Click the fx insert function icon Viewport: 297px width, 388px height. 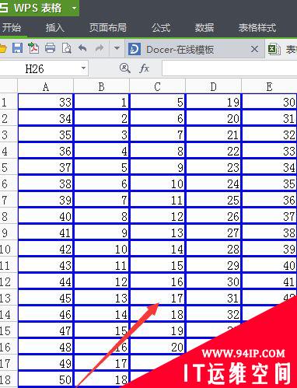[144, 68]
